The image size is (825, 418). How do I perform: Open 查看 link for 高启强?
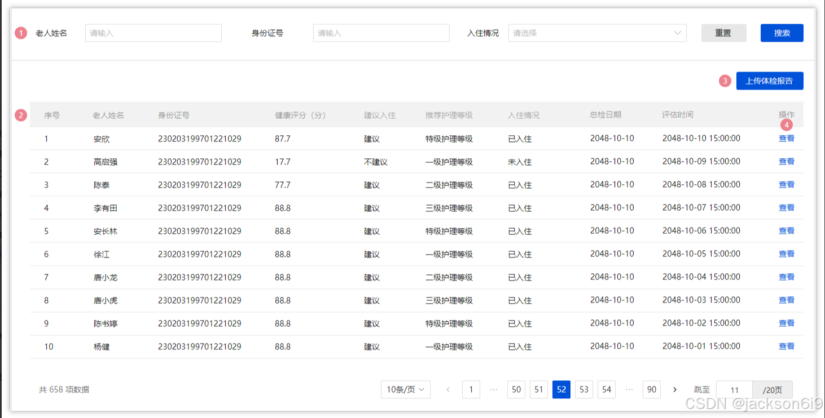point(787,161)
